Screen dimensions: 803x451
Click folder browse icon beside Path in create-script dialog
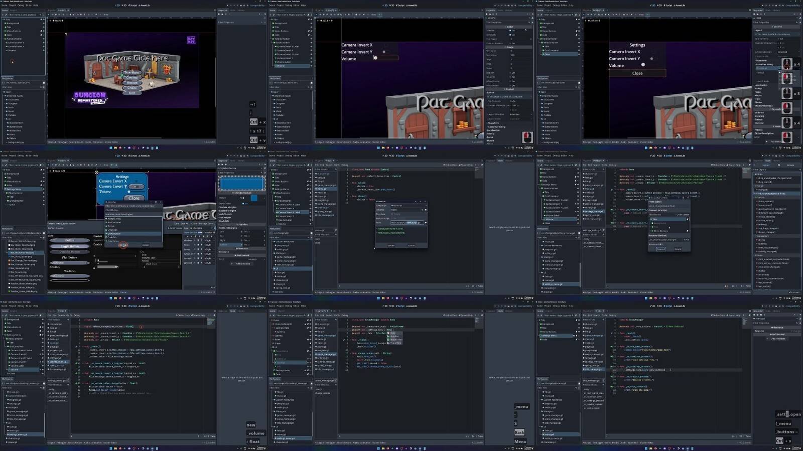point(426,222)
